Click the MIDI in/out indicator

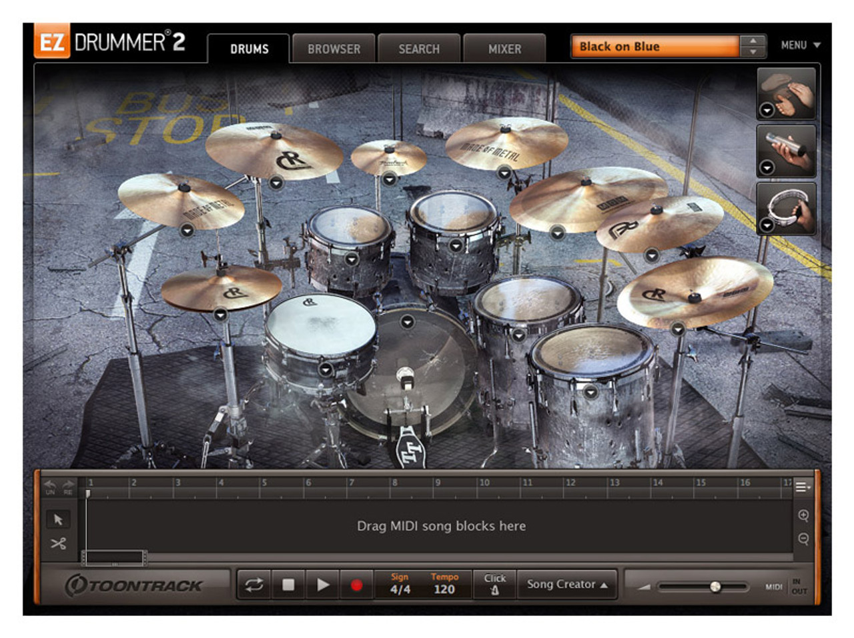pyautogui.click(x=786, y=587)
